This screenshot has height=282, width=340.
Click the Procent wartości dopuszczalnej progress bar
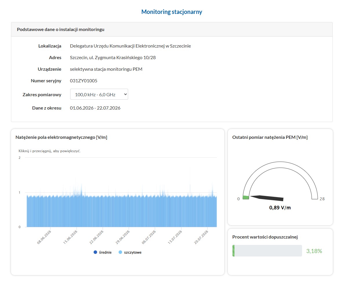[x=267, y=251]
